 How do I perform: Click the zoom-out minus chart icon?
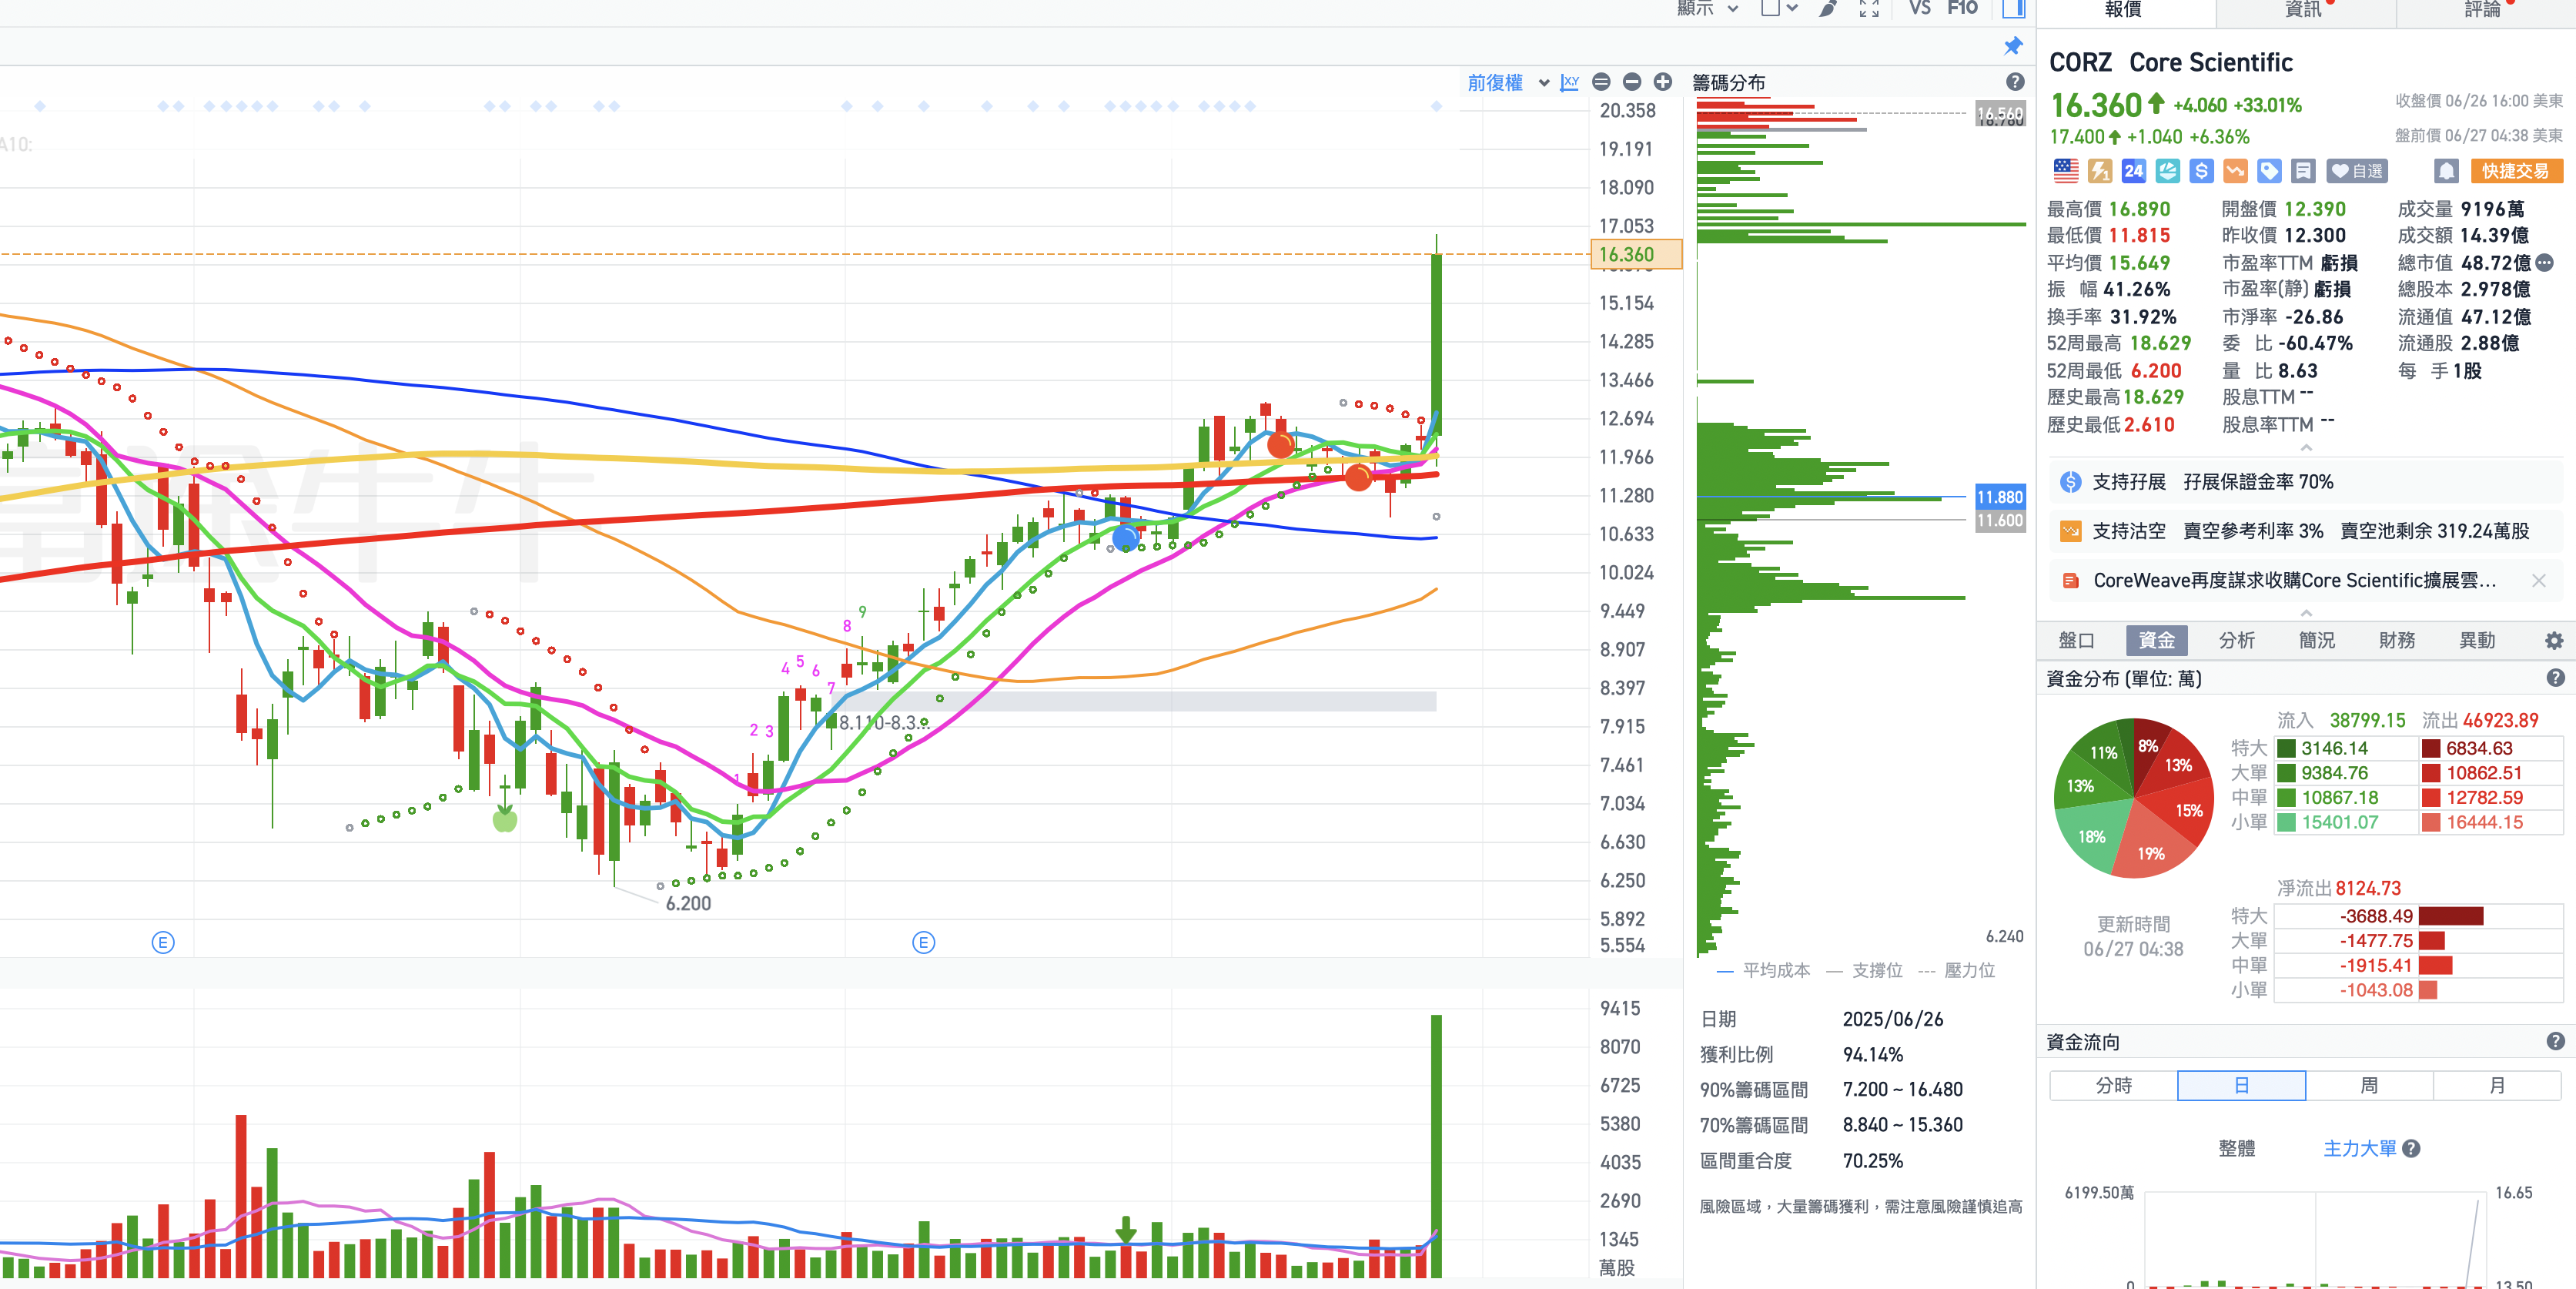click(1632, 82)
